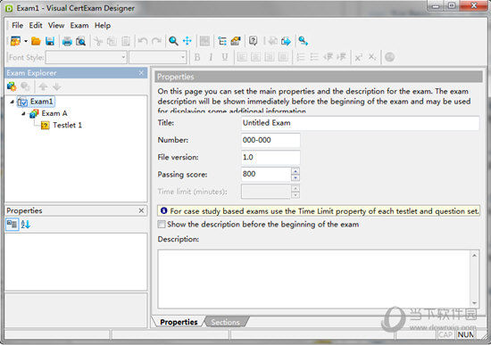
Task: Click the New exam toolbar icon
Action: coord(15,41)
